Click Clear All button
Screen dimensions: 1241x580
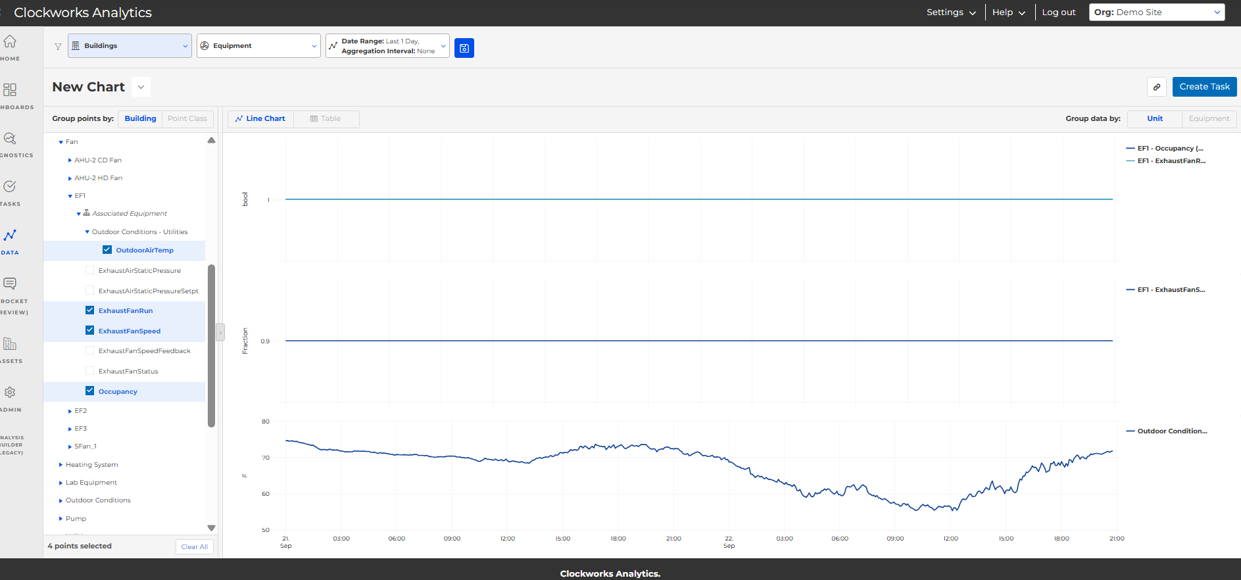tap(195, 546)
